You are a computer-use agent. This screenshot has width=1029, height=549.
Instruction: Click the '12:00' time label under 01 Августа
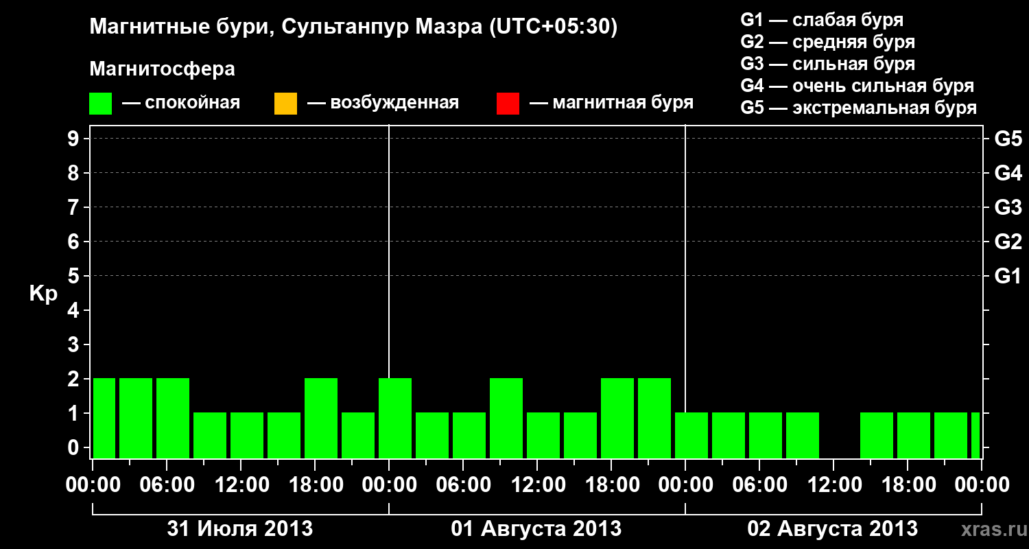tap(537, 485)
